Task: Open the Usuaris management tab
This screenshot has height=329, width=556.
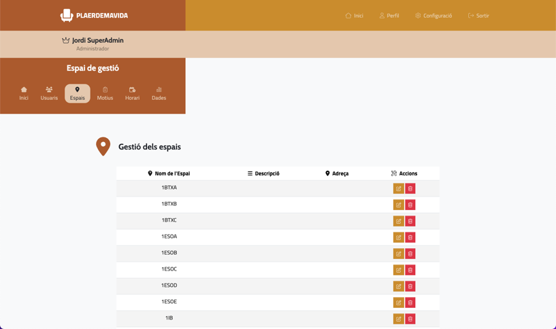Action: [x=49, y=94]
